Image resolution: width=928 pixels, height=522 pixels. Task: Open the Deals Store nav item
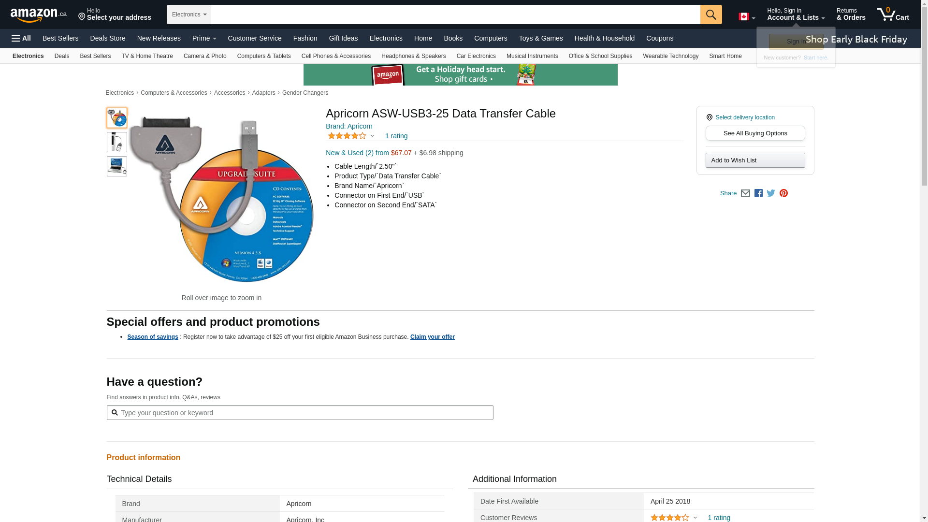[x=107, y=38]
